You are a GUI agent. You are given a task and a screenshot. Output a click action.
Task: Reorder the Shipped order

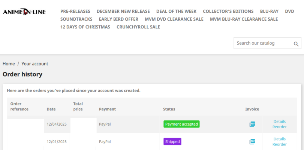pos(279,144)
